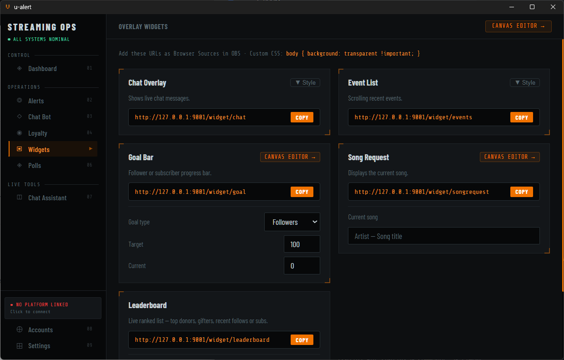Click the events widget URL text

point(413,117)
